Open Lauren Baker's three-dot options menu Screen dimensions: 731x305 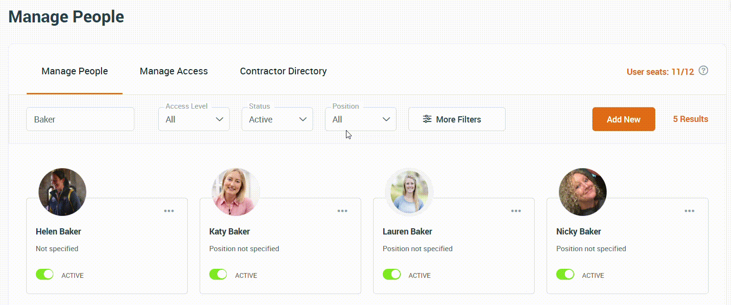(x=516, y=211)
